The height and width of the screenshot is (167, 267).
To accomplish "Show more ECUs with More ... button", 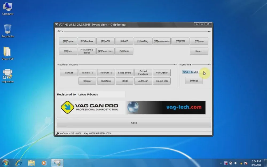I will [x=199, y=51].
